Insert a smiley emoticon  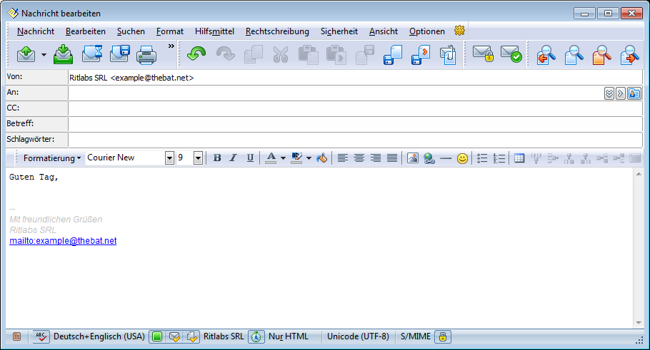pyautogui.click(x=462, y=158)
